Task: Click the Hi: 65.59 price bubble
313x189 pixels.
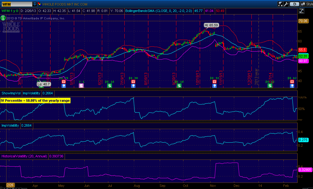Action: click(x=211, y=25)
